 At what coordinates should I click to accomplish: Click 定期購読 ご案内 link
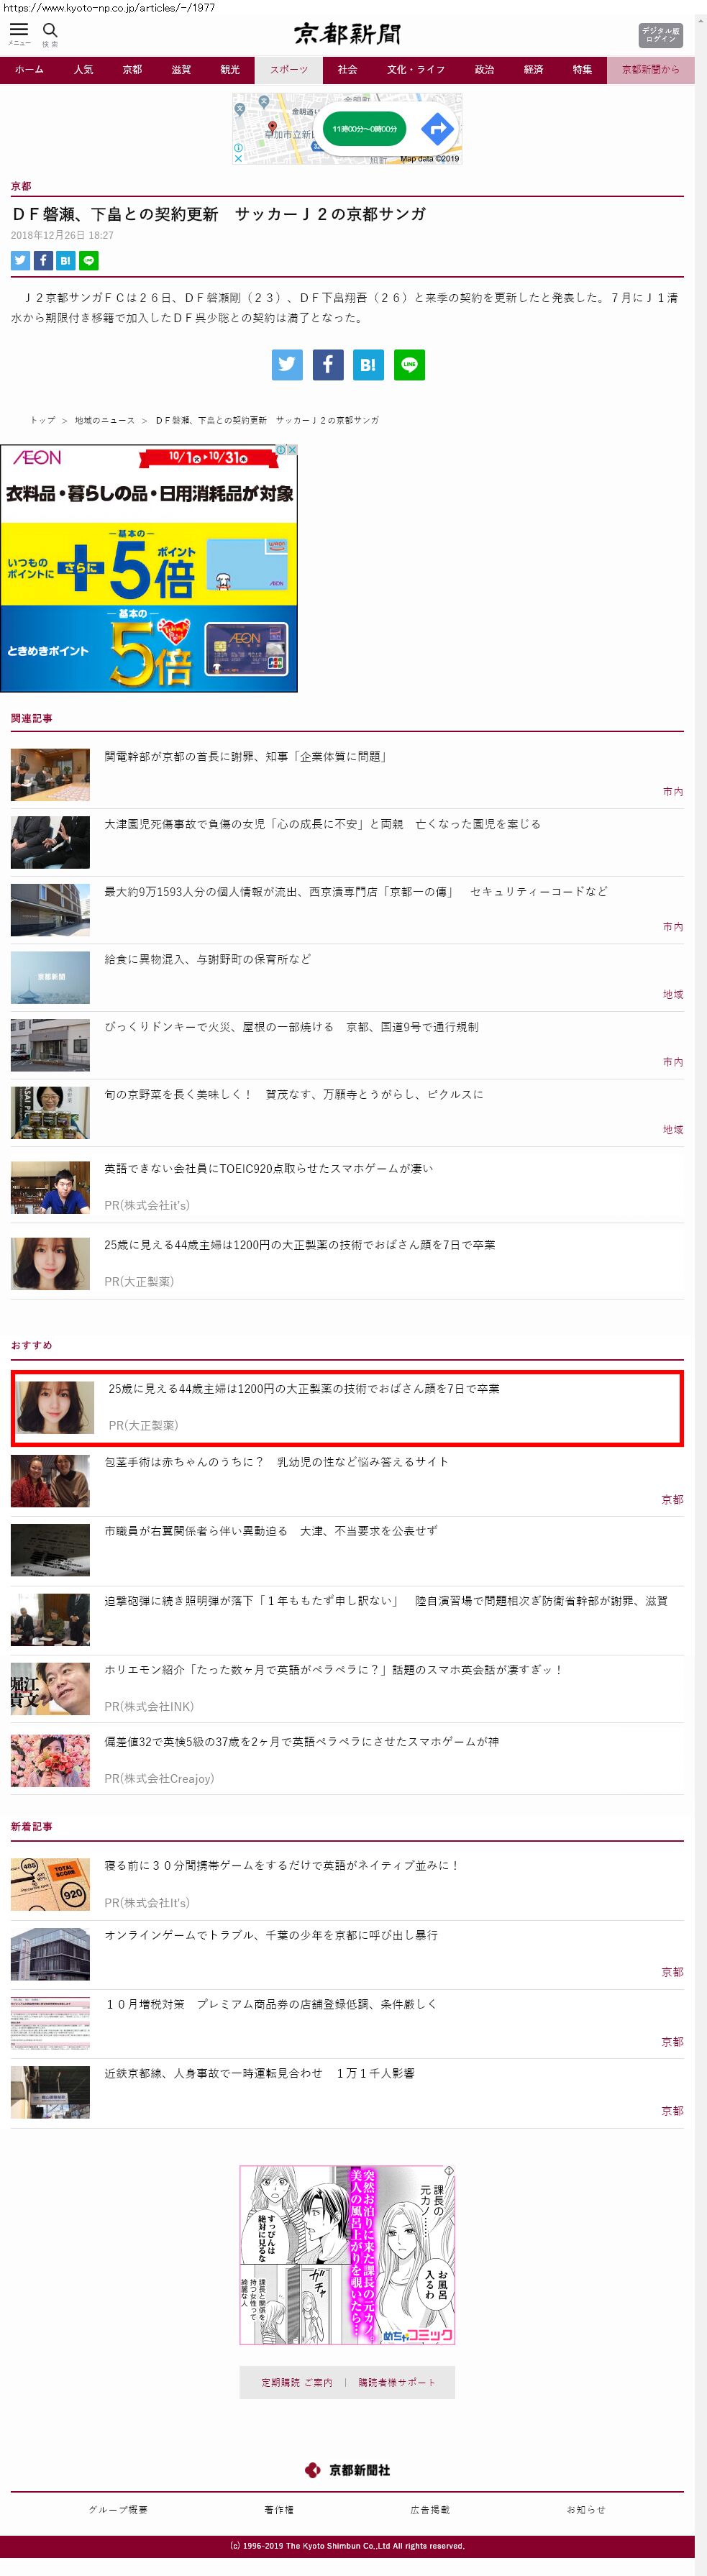pos(297,2382)
